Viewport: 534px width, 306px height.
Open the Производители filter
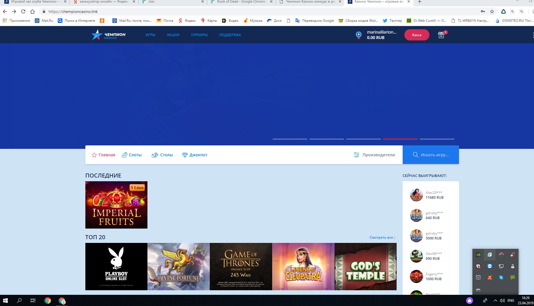point(374,155)
